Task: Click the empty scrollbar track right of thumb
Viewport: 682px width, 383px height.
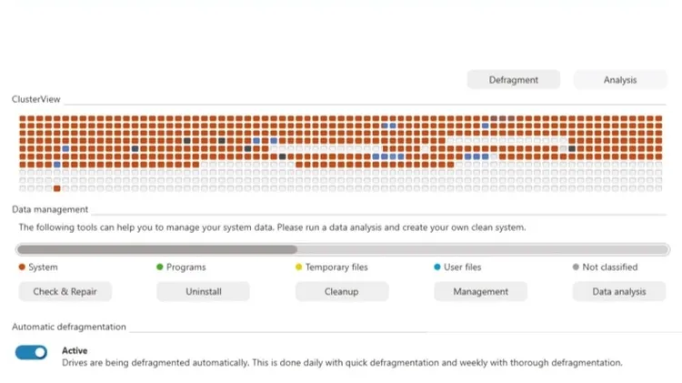Action: 480,248
